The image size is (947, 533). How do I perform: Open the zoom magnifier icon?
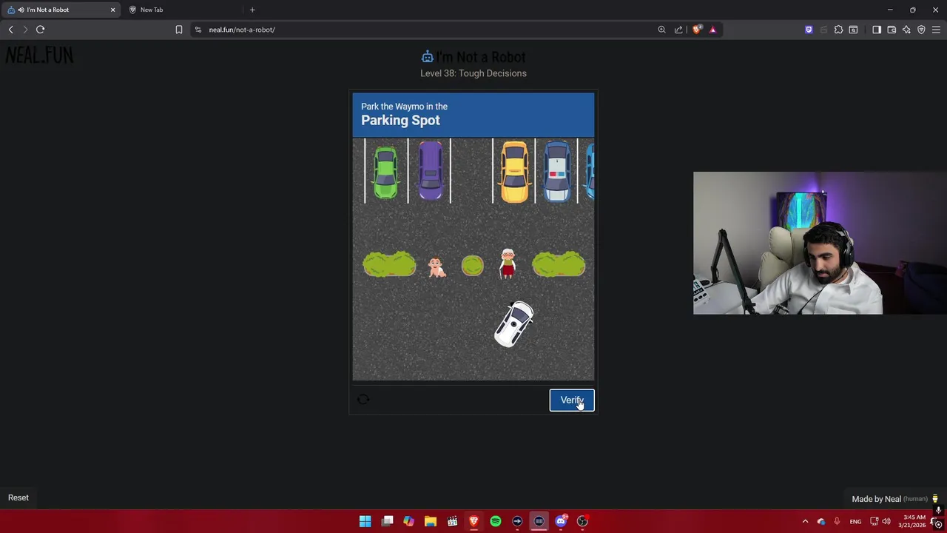coord(661,30)
